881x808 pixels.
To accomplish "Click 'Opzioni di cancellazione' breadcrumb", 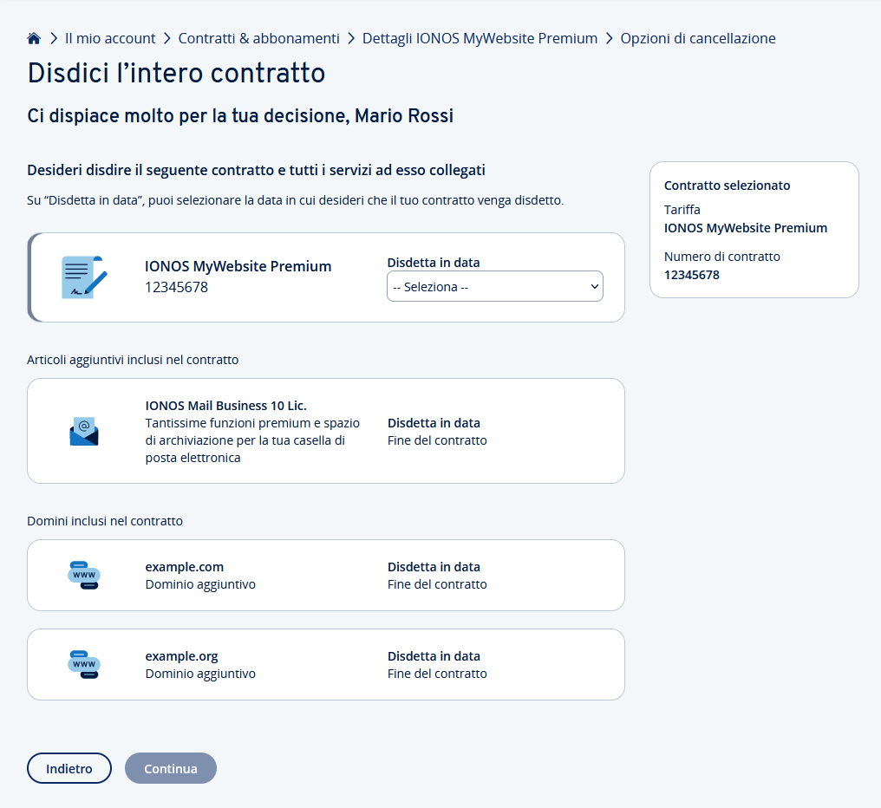I will point(698,38).
